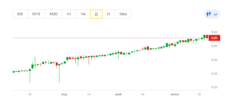The image size is (230, 104).
Task: Click the red 5,56 current price label
Action: click(x=214, y=38)
